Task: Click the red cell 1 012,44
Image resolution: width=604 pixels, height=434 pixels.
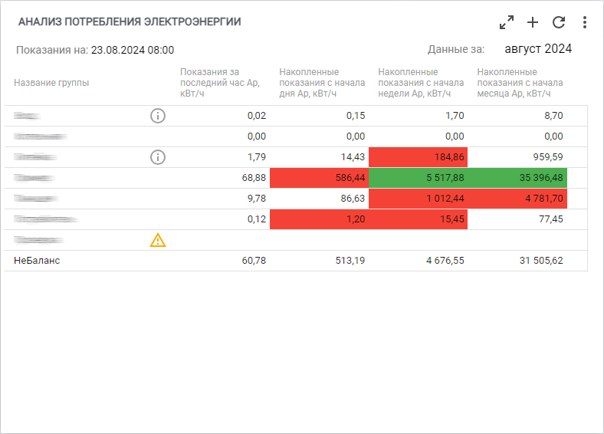Action: 418,199
